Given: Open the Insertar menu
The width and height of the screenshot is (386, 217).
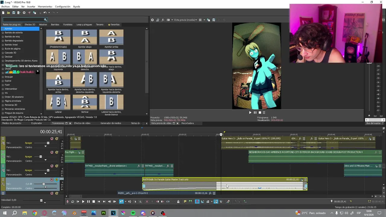Looking at the screenshot, I should [31, 7].
